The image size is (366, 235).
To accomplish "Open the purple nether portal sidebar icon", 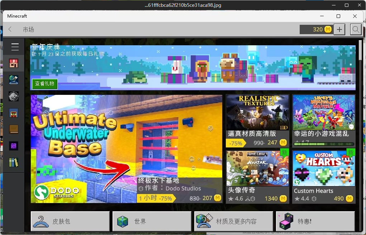I will pos(14,146).
